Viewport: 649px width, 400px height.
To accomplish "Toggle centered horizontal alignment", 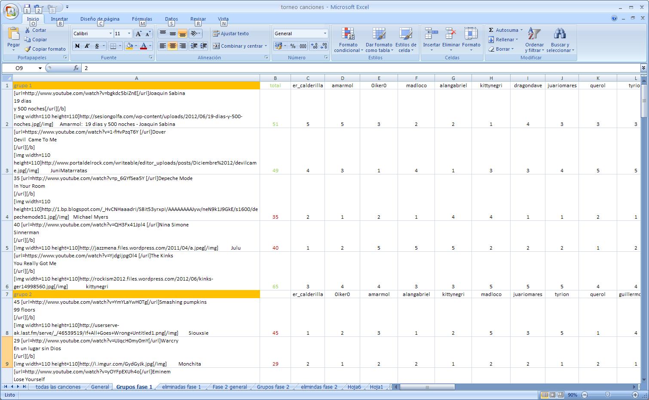I will coord(172,46).
